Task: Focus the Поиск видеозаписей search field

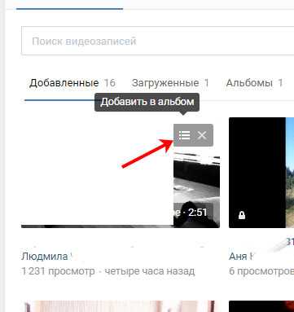Action: point(157,41)
